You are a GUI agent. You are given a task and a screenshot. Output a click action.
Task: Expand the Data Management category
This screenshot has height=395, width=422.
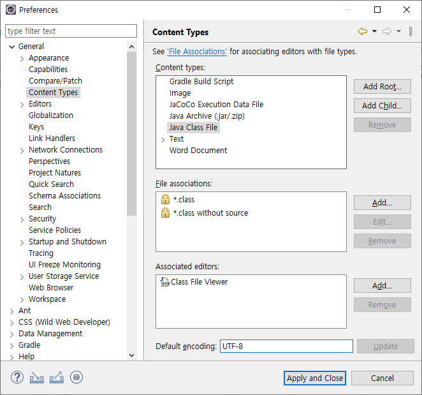(11, 334)
